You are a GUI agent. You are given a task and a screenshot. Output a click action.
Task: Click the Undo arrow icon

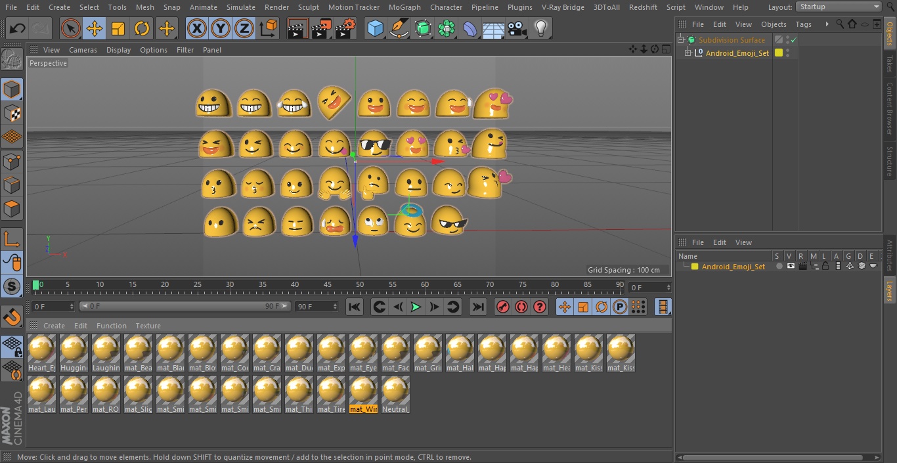tap(18, 29)
